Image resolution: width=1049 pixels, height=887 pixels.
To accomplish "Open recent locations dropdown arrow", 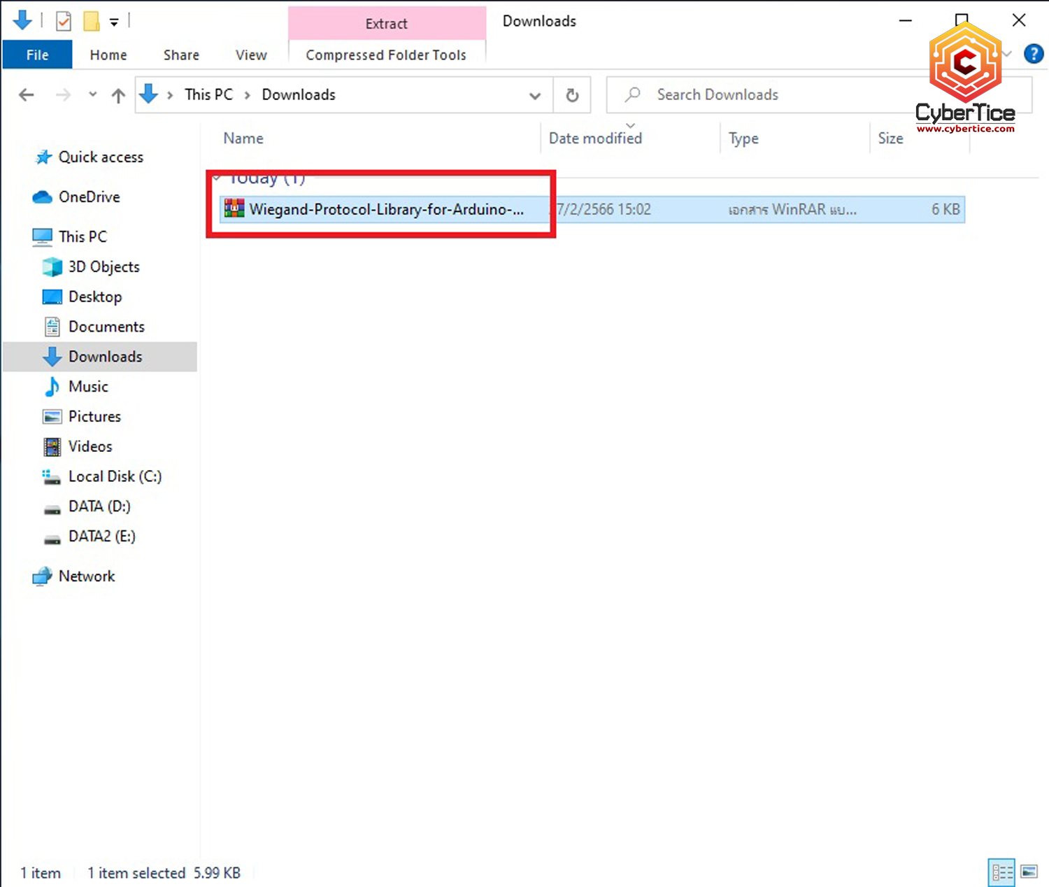I will click(x=92, y=95).
